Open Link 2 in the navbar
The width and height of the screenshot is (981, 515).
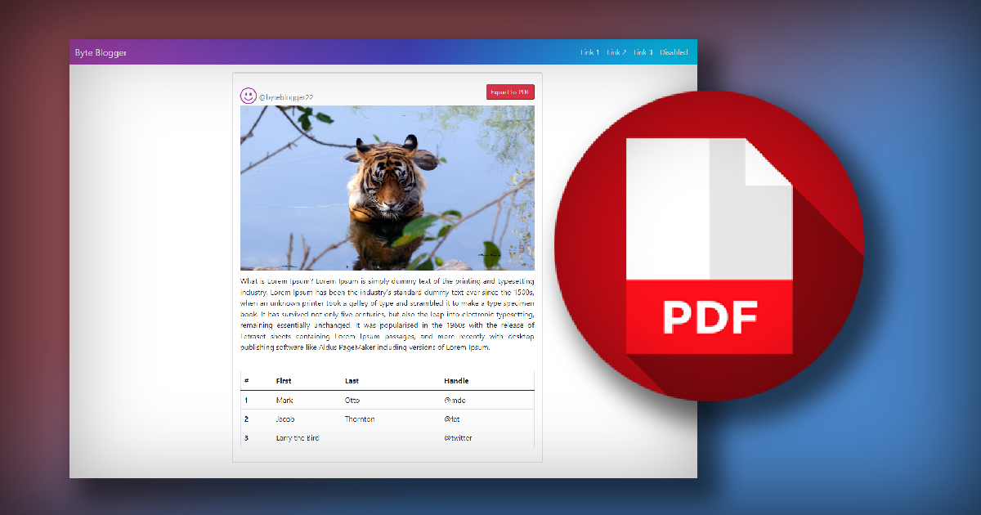coord(616,52)
